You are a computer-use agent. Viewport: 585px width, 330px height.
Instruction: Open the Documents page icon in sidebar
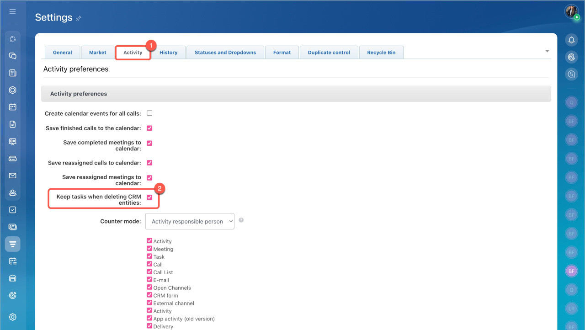tap(13, 124)
